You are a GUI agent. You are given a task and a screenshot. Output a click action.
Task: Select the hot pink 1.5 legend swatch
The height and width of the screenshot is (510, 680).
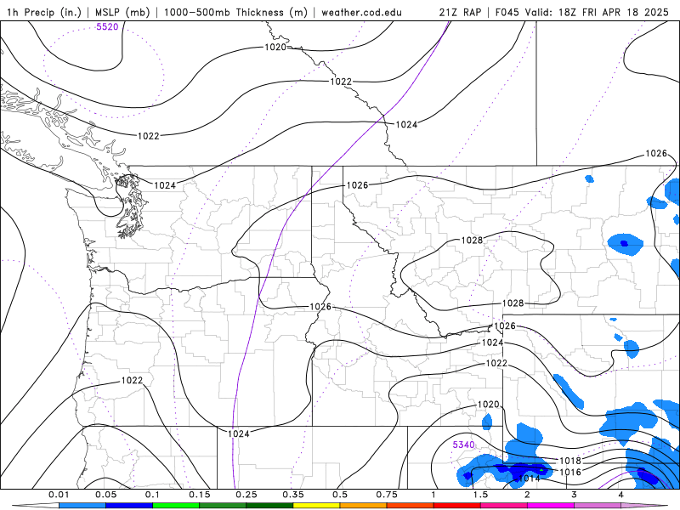tap(504, 506)
